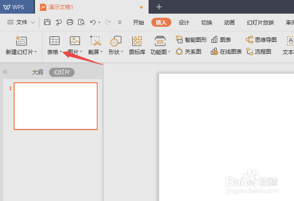Collapse the slide panel with double chevron

tap(5, 72)
